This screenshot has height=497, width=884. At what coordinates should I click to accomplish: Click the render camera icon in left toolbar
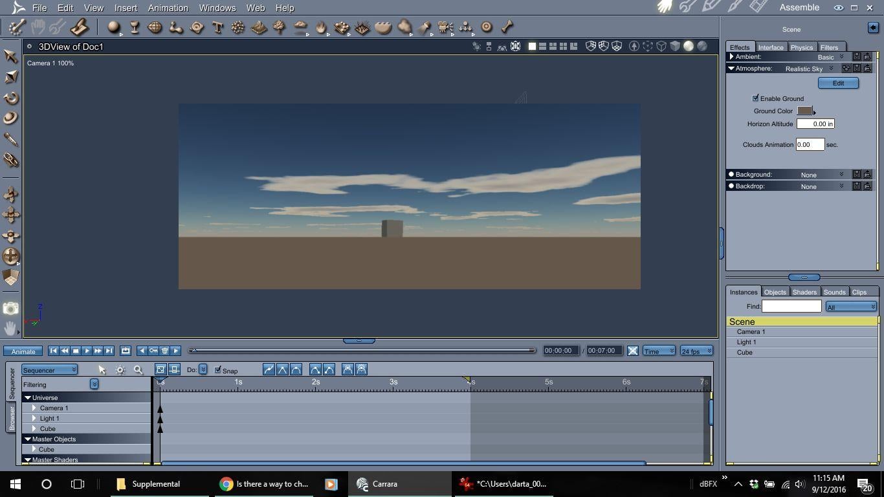(x=11, y=309)
